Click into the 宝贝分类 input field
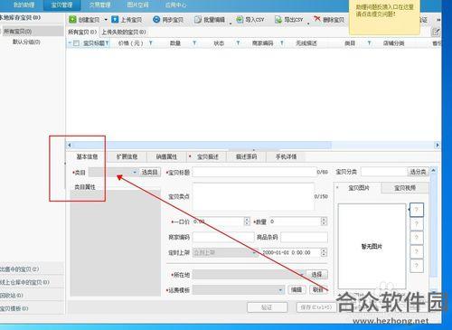This screenshot has width=452, height=330. tap(384, 172)
